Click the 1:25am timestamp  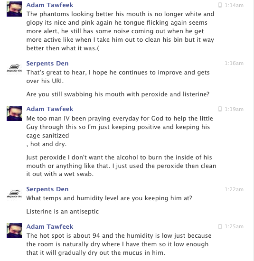234,226
